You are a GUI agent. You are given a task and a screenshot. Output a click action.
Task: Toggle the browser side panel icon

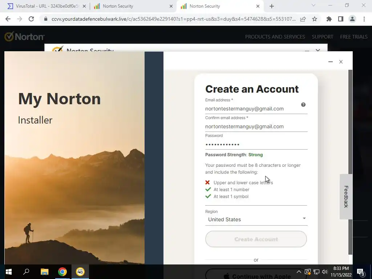click(x=341, y=19)
